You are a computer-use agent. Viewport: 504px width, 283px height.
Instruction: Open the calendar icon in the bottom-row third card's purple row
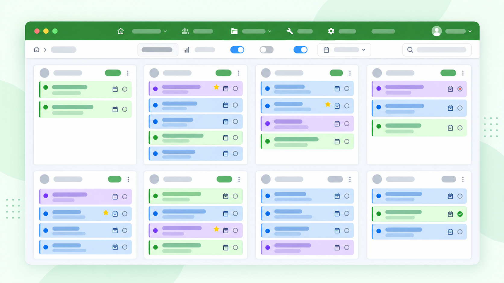pos(337,248)
